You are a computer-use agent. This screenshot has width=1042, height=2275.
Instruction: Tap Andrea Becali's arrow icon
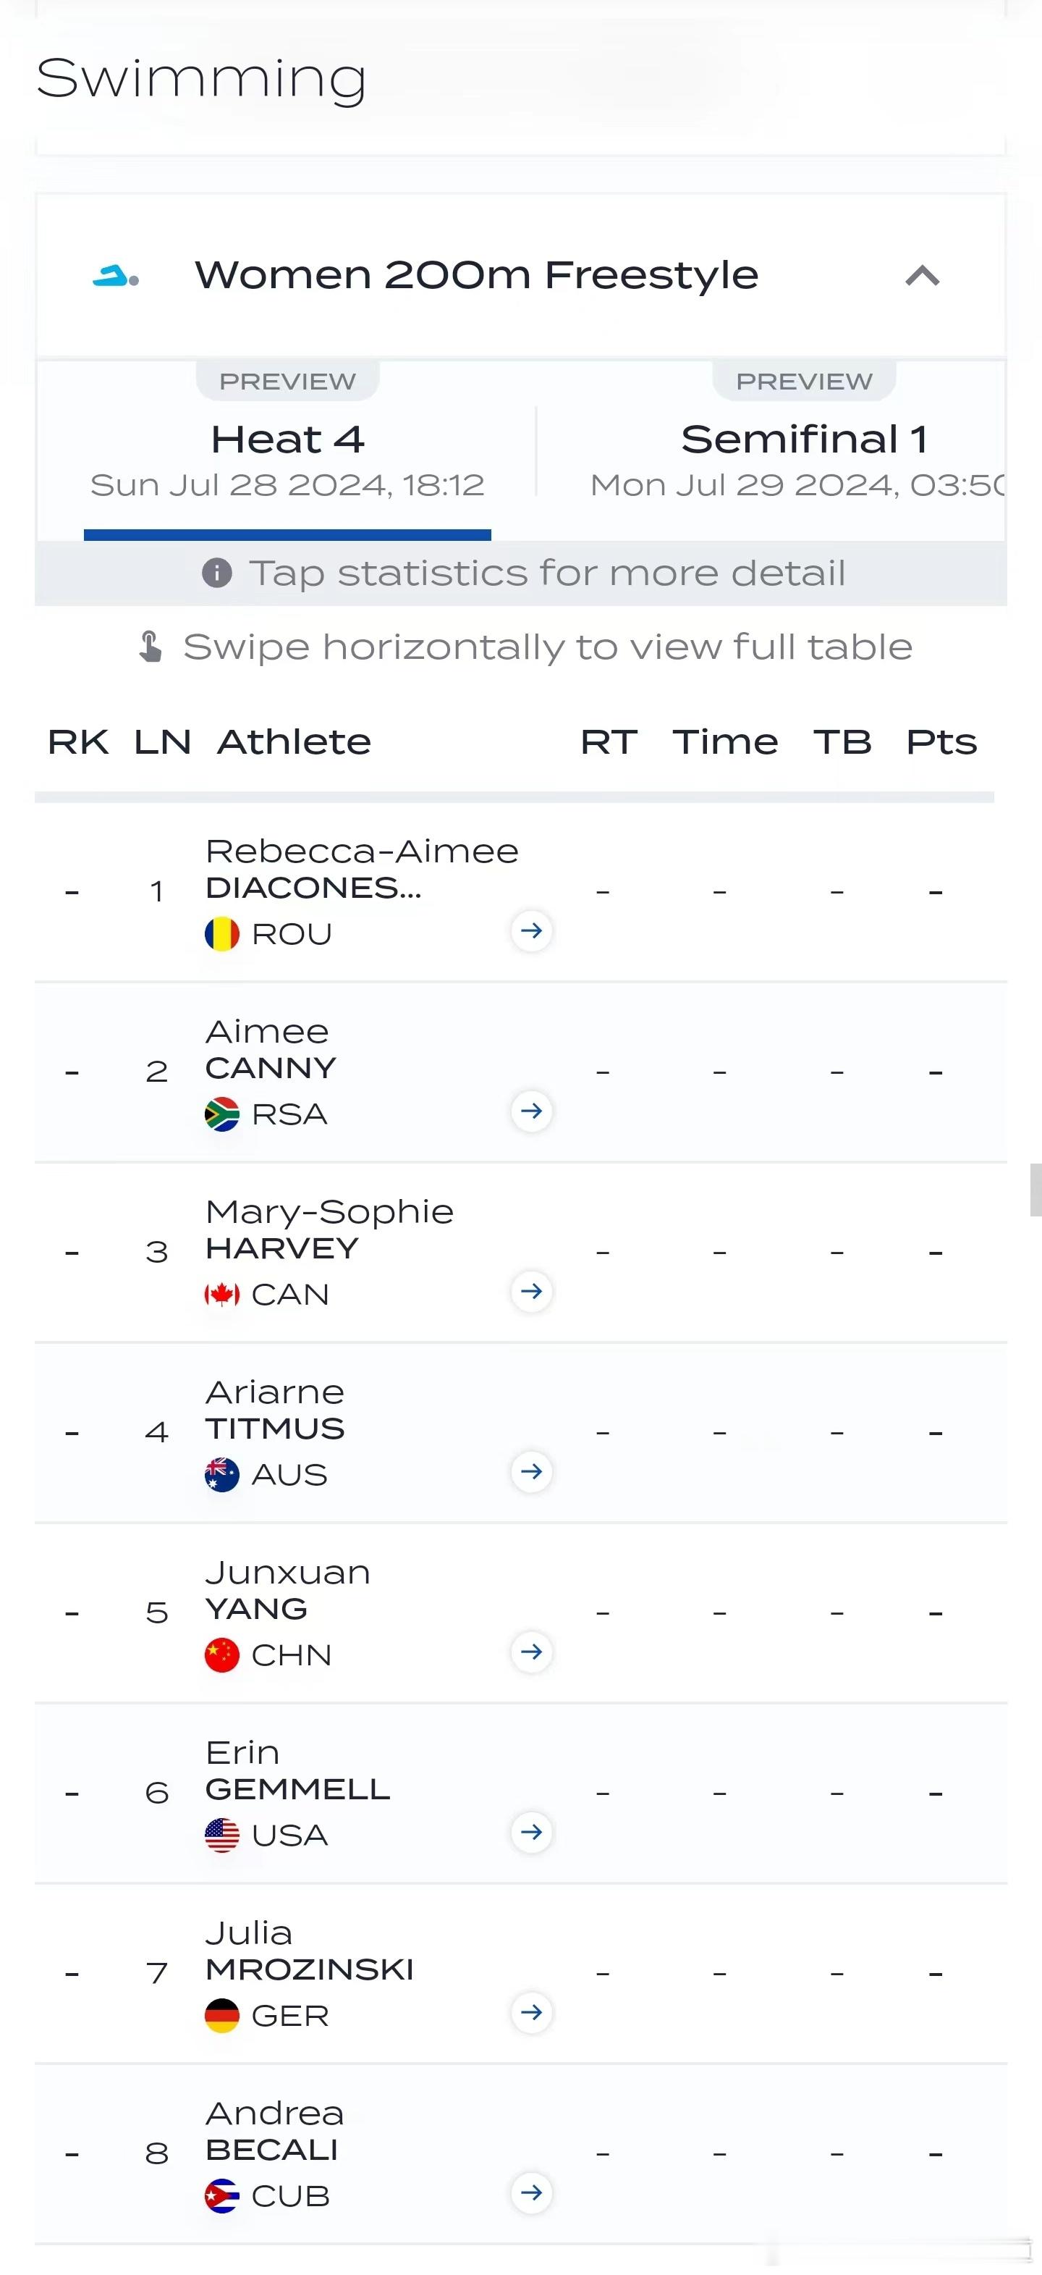pos(531,2193)
